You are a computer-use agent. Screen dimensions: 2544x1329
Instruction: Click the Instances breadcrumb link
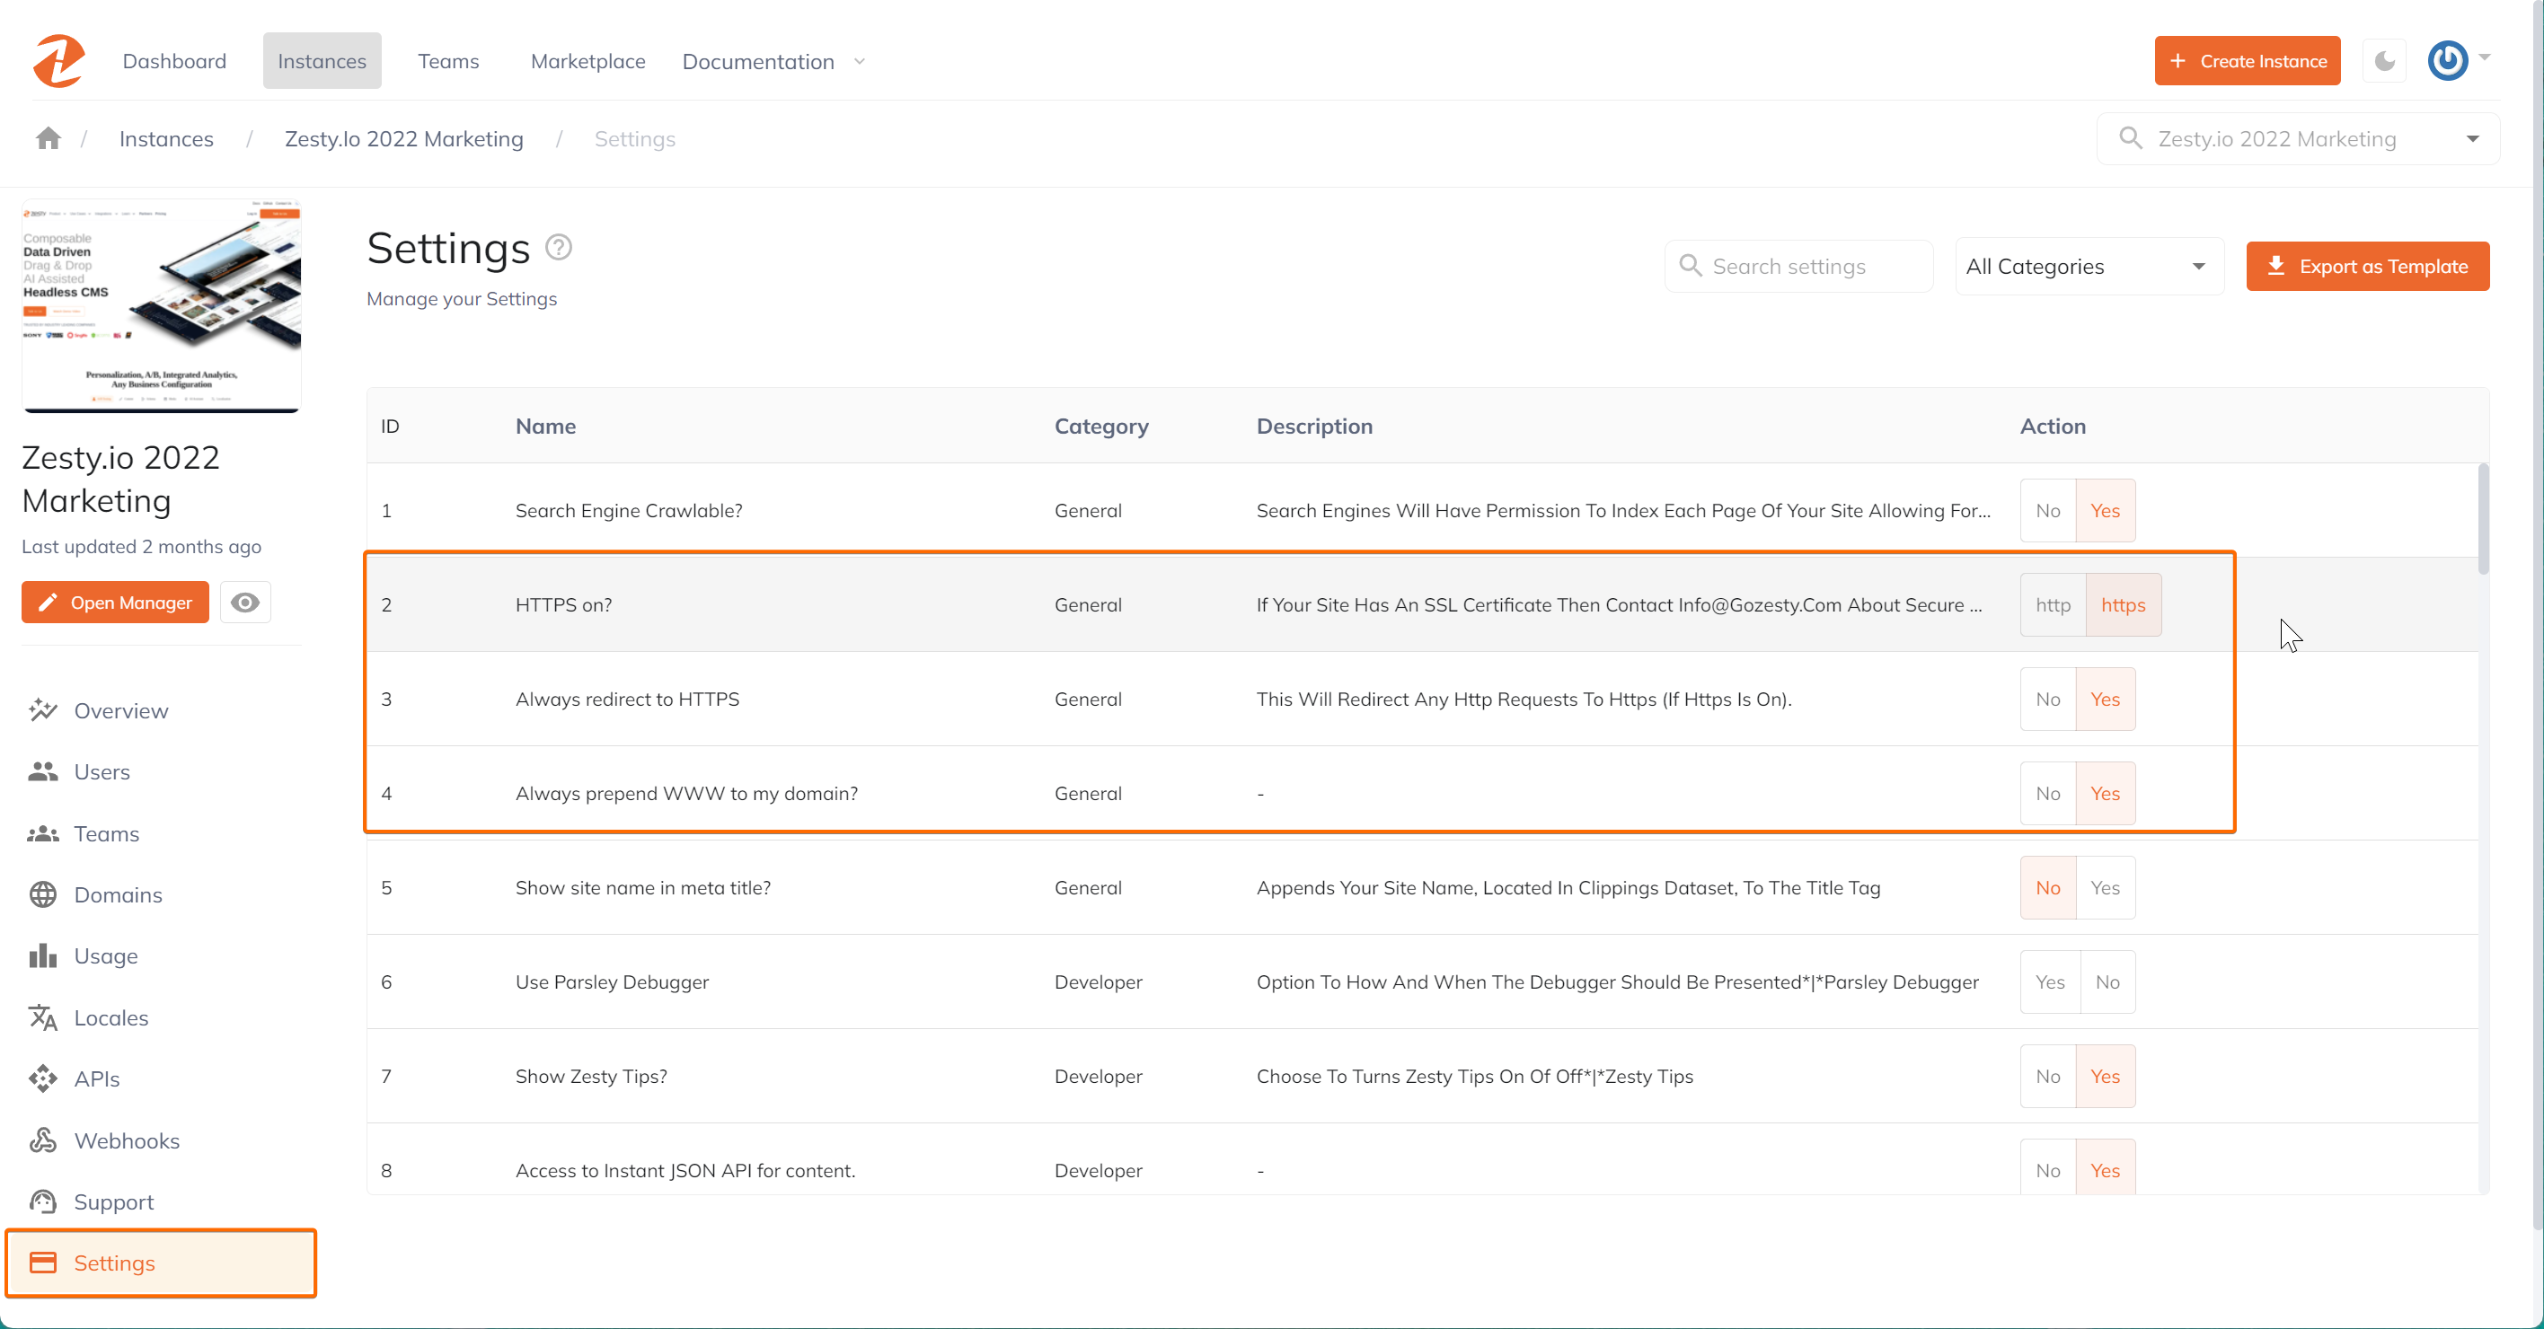[x=166, y=138]
